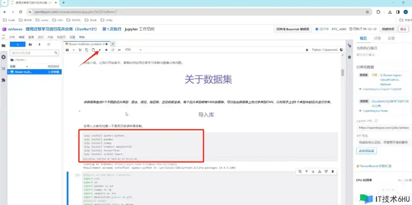
Task: Collapse the 导入库 section heading arrow
Action: pyautogui.click(x=80, y=111)
